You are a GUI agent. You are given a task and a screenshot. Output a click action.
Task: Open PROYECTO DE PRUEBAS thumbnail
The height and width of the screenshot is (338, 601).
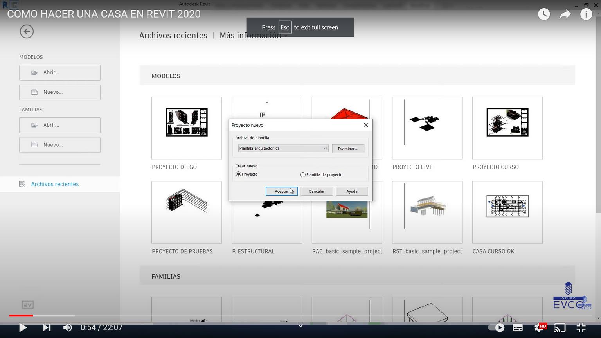187,212
